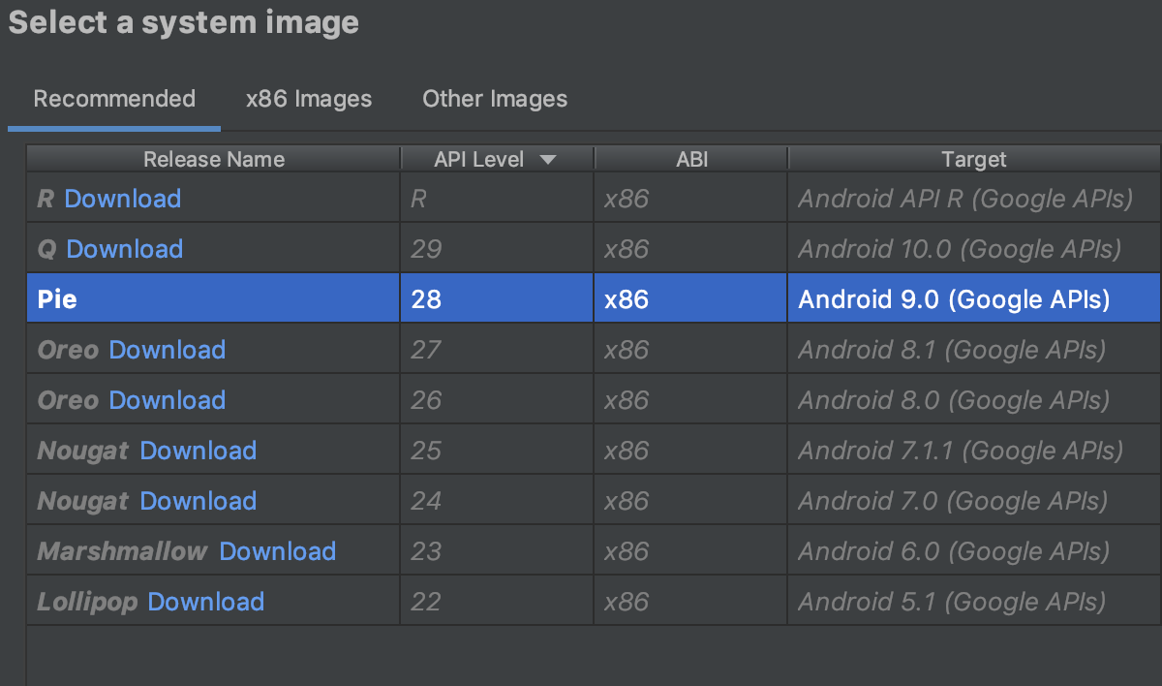
Task: Switch to the Recommended tab
Action: (114, 99)
